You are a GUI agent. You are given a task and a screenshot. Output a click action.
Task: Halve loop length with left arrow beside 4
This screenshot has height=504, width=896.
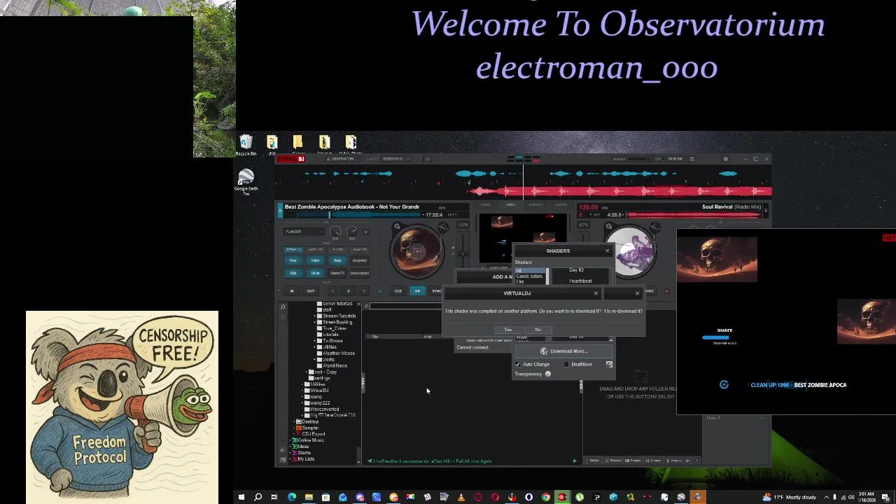[332, 291]
